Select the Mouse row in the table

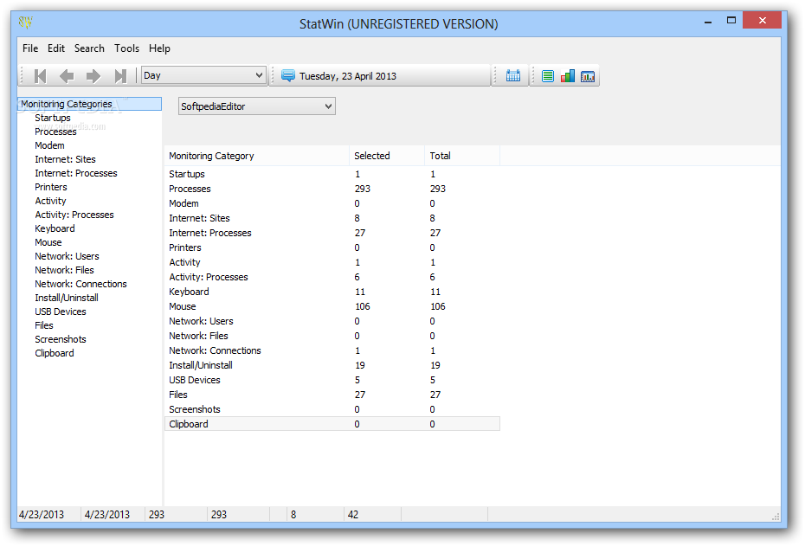[332, 307]
